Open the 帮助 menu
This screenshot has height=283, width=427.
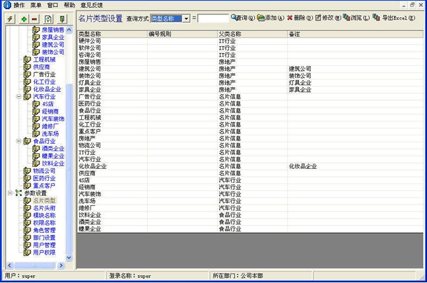(69, 5)
